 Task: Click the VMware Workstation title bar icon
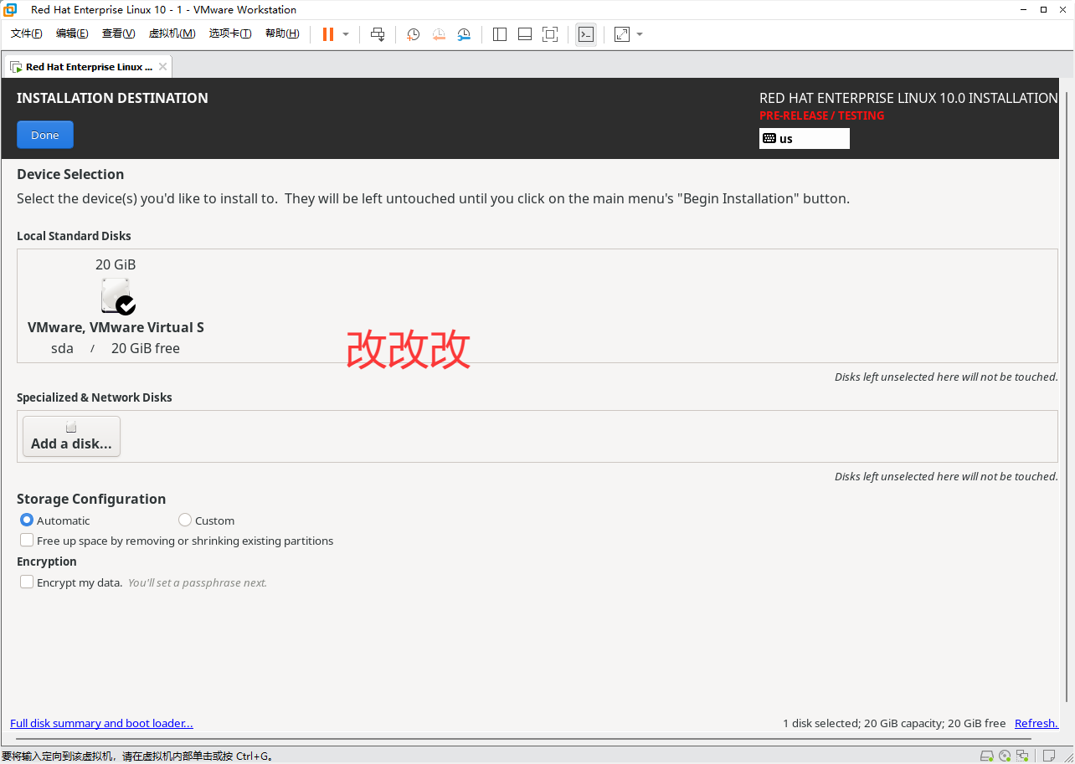coord(11,10)
